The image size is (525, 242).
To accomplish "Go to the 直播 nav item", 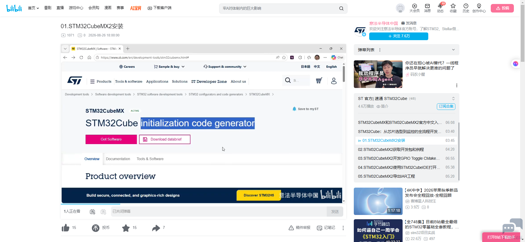I will (x=60, y=8).
